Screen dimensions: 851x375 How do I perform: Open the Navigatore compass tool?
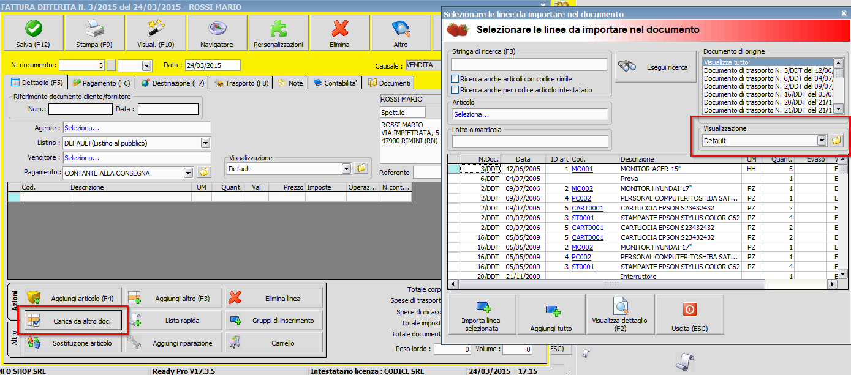pos(217,32)
